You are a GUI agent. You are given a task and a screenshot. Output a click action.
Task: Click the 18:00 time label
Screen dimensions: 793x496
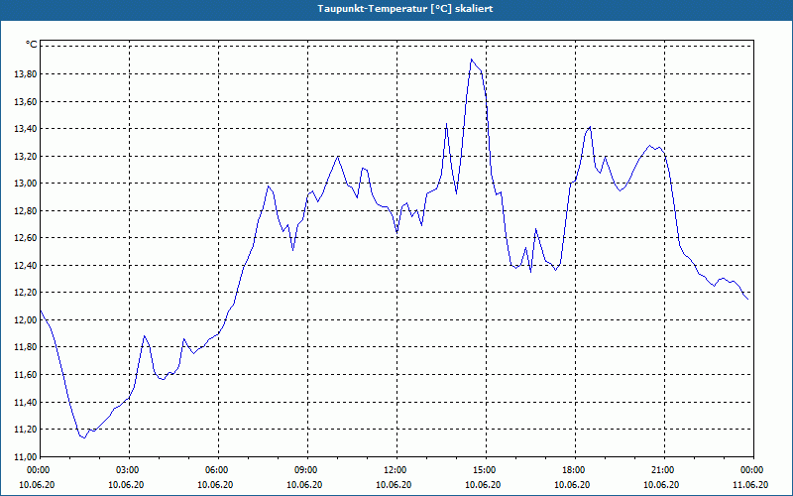tap(572, 470)
